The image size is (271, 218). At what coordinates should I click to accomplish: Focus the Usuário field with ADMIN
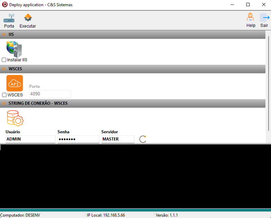[x=30, y=139]
